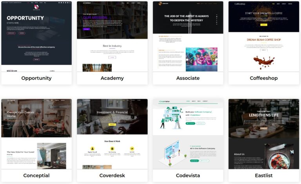Screen dimensions: 301x184
Task: Click the graffiti artwork image in Associate preview
Action: 201,59
